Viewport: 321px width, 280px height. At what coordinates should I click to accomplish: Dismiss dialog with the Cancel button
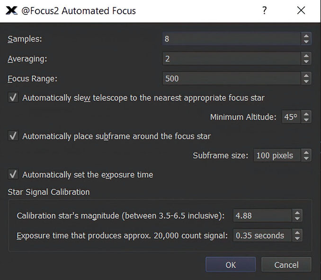tap(286, 265)
